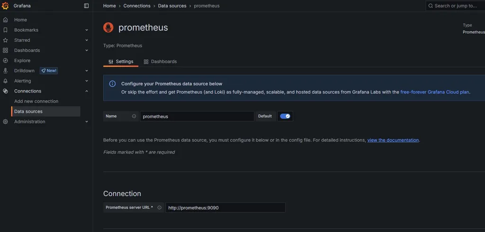
Task: Click the info icon beside Name label
Action: coord(134,116)
